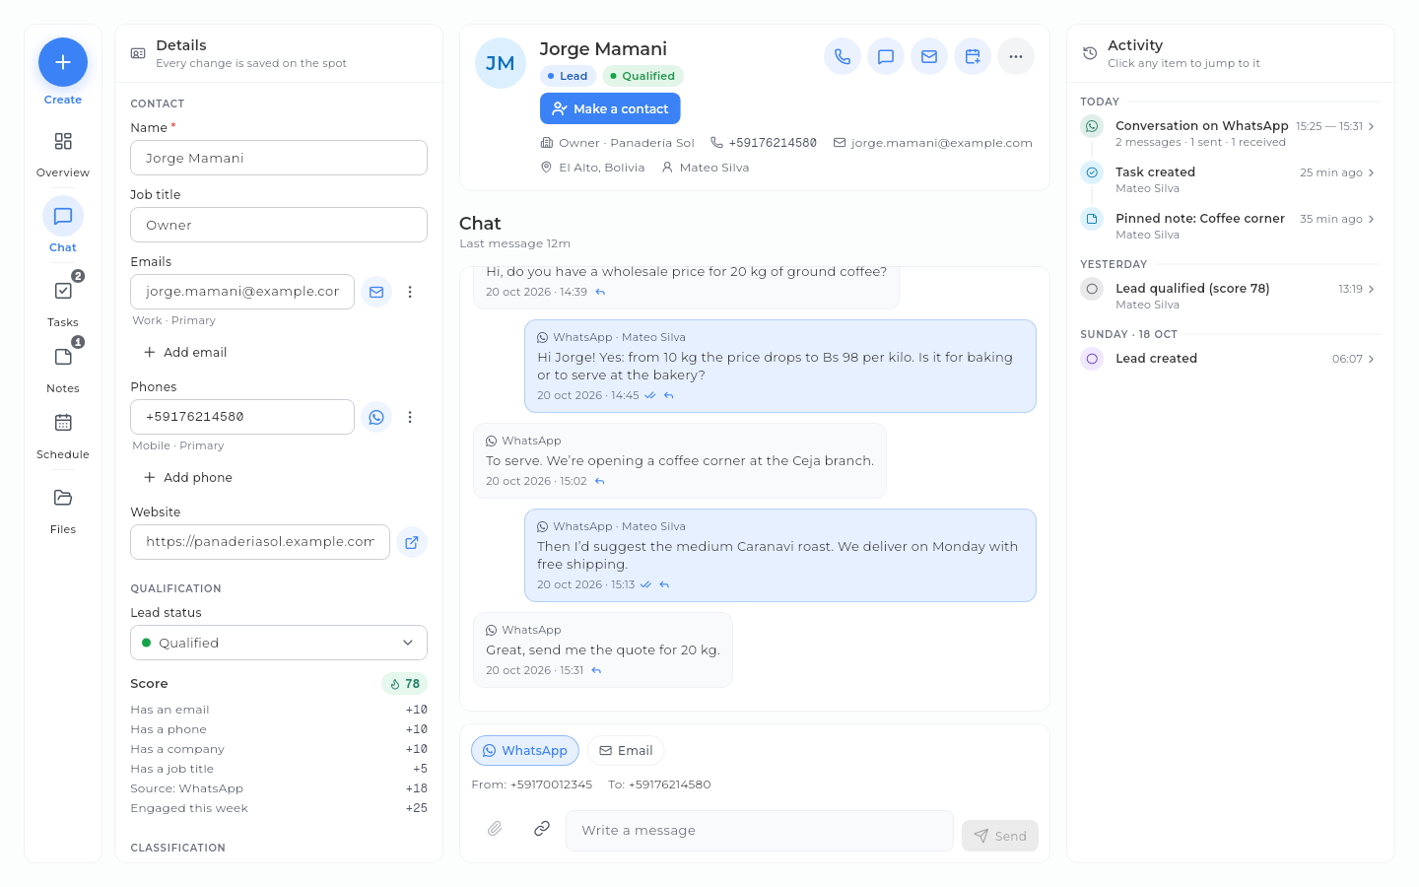Viewport: 1419px width, 887px height.
Task: Switch to the Chat sidebar tab
Action: (x=63, y=227)
